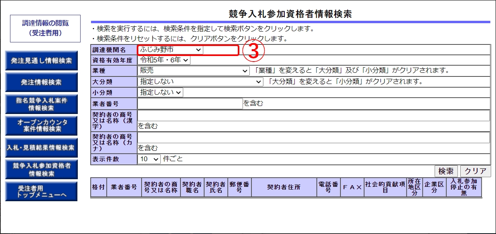Open the 調達機関名 dropdown showing ふじみ野市
Viewport: 496px width, 234px height.
tap(170, 50)
